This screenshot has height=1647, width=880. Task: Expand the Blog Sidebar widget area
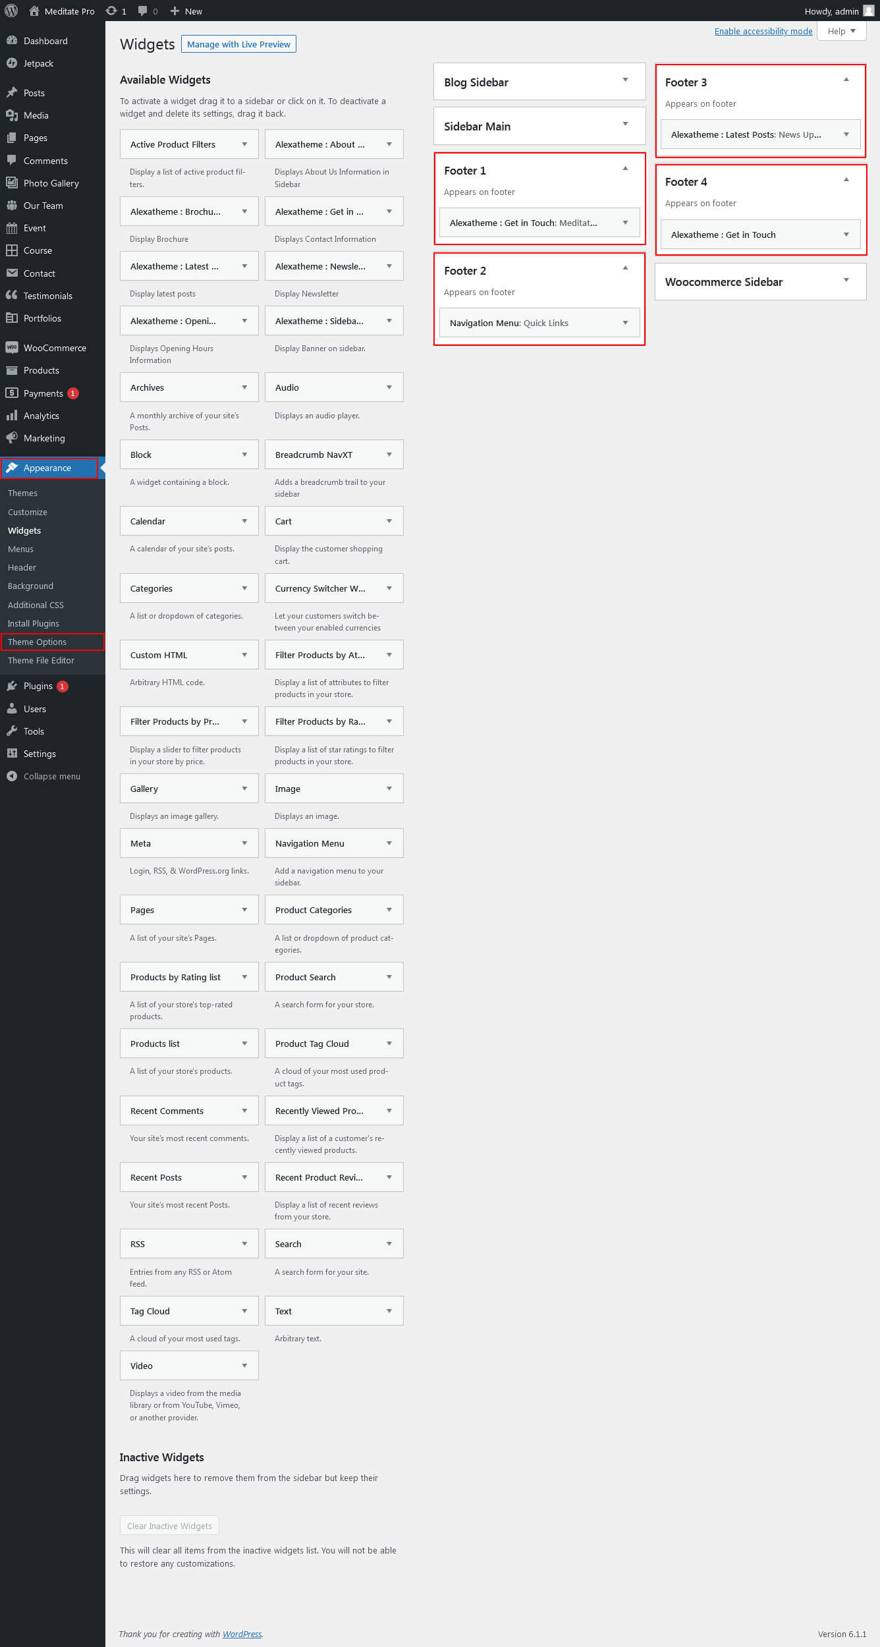625,80
